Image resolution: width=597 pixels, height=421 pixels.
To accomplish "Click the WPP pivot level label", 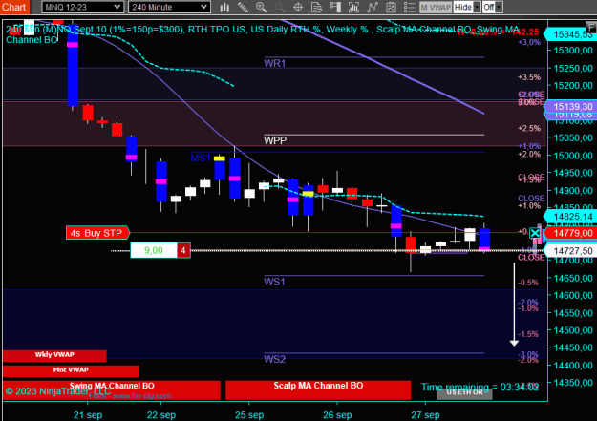I will pyautogui.click(x=275, y=141).
